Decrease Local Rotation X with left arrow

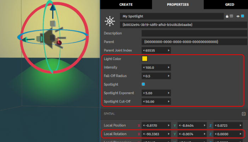tap(144, 134)
